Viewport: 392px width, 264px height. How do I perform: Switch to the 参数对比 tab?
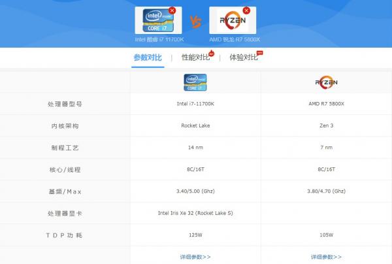click(148, 58)
